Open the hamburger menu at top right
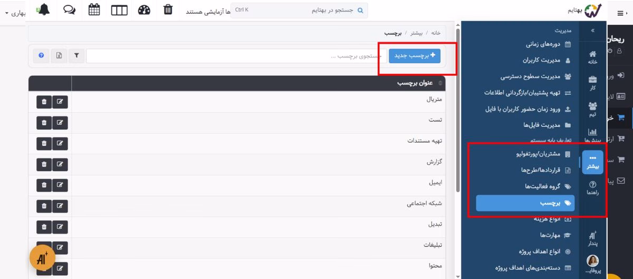Viewport: 633px width, 279px height. point(619,13)
